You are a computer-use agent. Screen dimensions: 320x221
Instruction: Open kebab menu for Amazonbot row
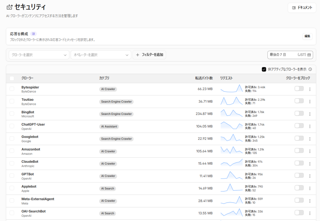[x=310, y=151]
